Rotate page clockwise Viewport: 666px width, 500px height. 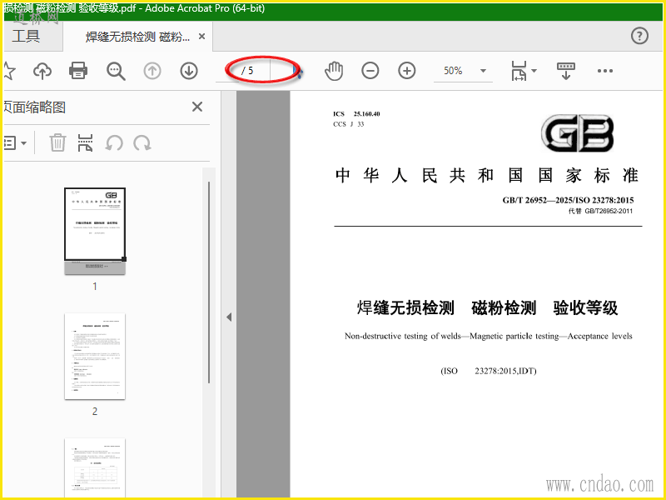[142, 143]
